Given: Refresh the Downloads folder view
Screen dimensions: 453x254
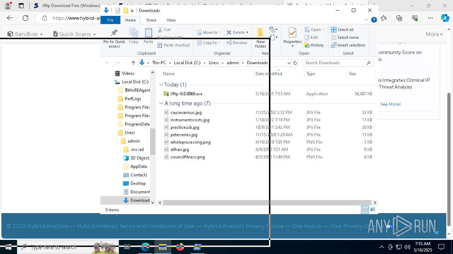Looking at the screenshot, I should [295, 63].
